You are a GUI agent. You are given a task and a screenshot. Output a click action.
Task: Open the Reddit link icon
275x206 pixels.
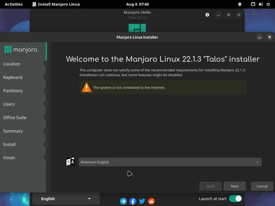pyautogui.click(x=151, y=201)
